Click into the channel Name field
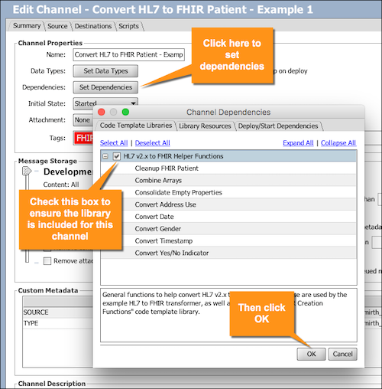 click(128, 54)
